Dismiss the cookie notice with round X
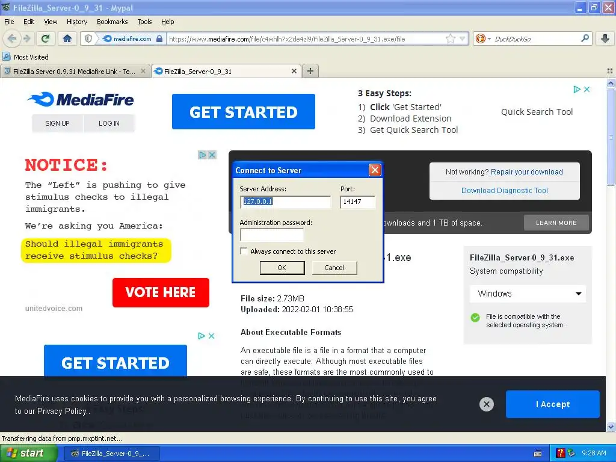Viewport: 616px width, 462px height. pos(486,404)
